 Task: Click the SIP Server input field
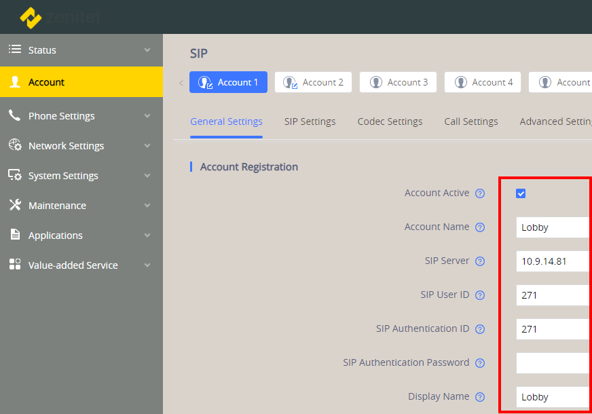(551, 261)
